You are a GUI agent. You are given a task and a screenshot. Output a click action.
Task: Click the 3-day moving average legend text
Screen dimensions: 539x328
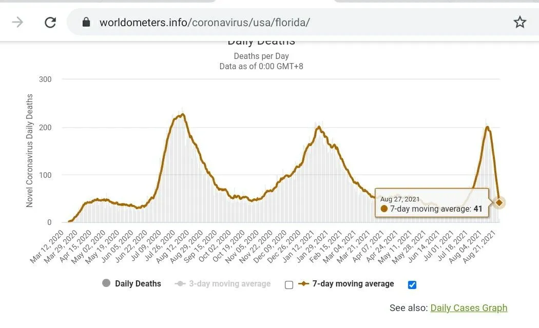point(229,283)
